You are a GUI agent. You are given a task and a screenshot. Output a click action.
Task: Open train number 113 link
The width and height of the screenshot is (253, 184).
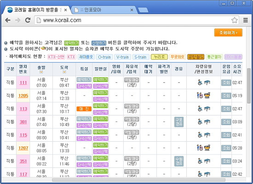[23, 109]
